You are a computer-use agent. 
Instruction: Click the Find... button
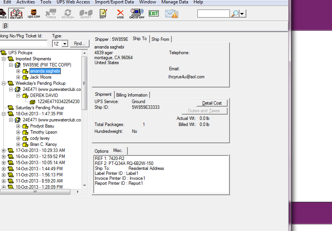[80, 44]
